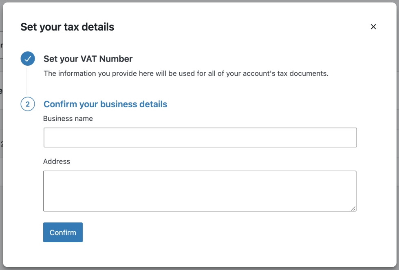Click inside the Address text area

200,191
